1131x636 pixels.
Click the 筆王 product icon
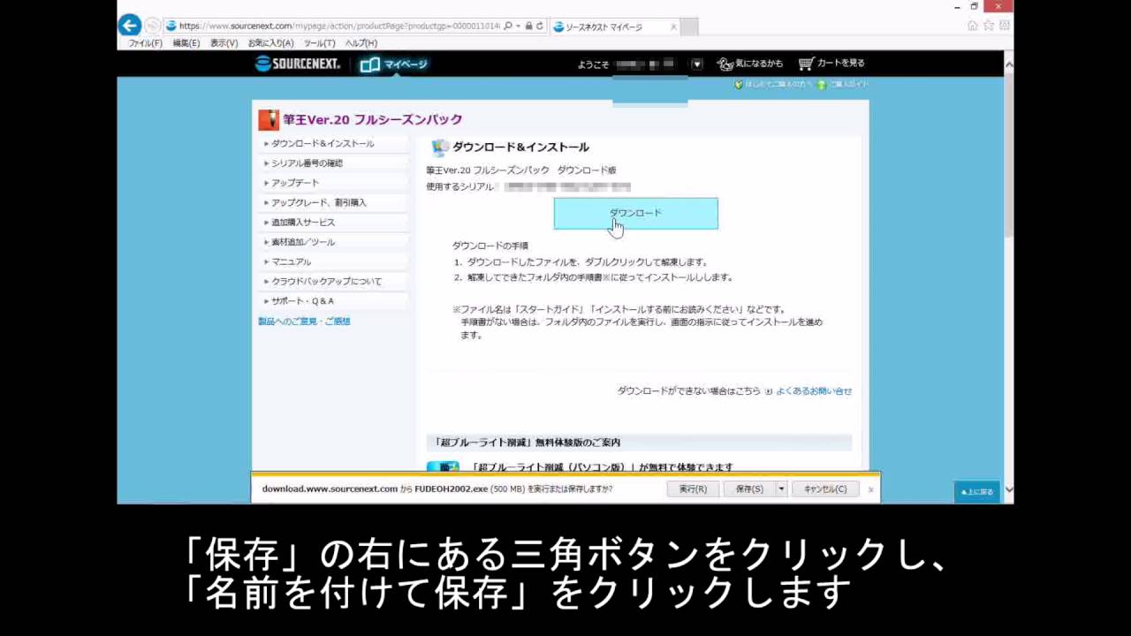(268, 119)
